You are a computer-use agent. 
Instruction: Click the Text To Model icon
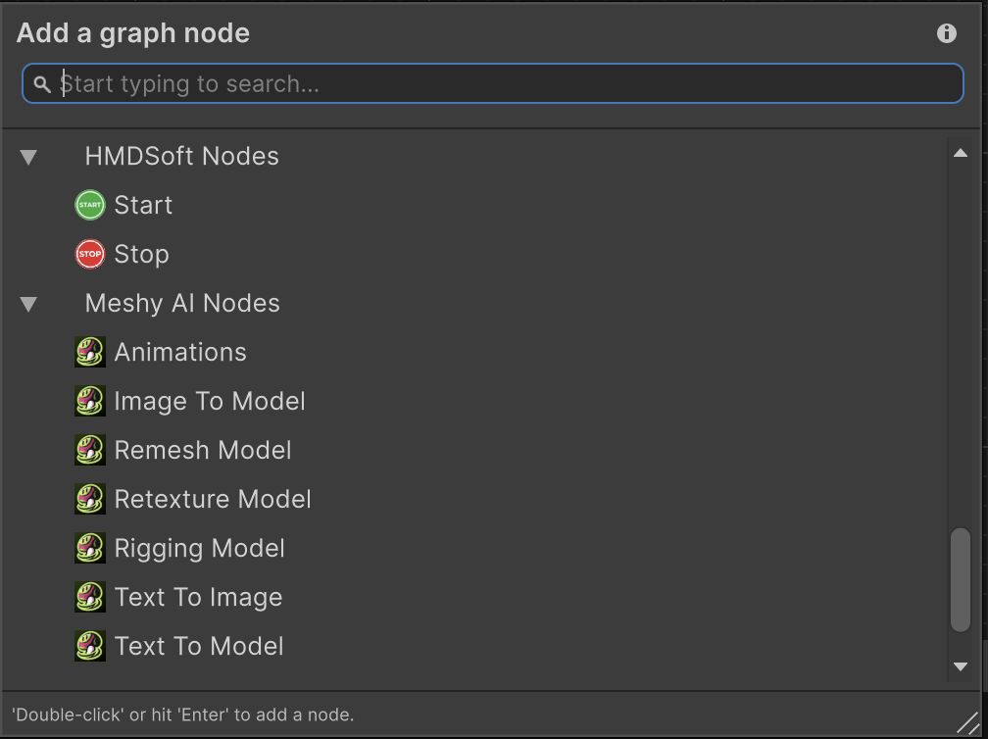click(90, 646)
